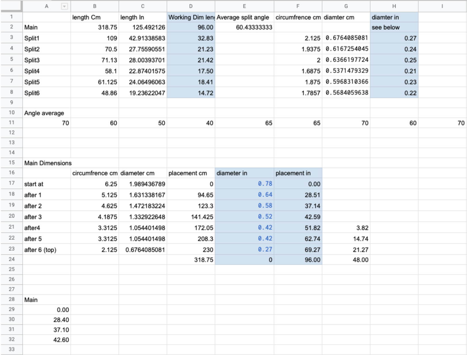Viewport: 467px width, 355px height.
Task: Select the 'see below' cell
Action: click(394, 27)
